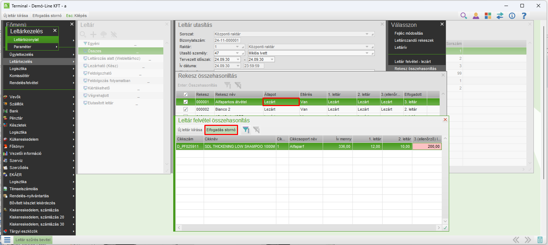Click the Főkönyv menu icon

5,146
